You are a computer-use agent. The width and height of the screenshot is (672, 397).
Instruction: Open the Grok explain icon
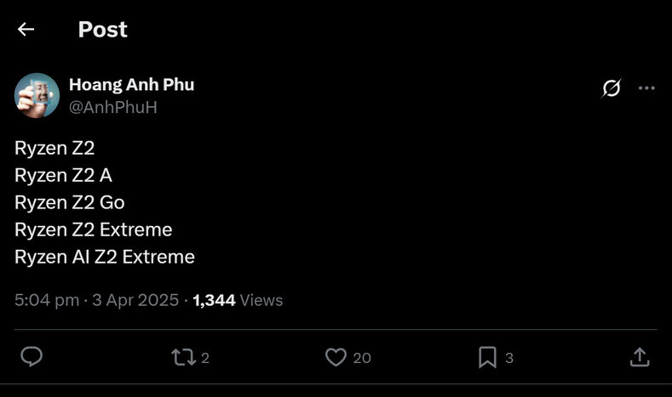click(612, 88)
